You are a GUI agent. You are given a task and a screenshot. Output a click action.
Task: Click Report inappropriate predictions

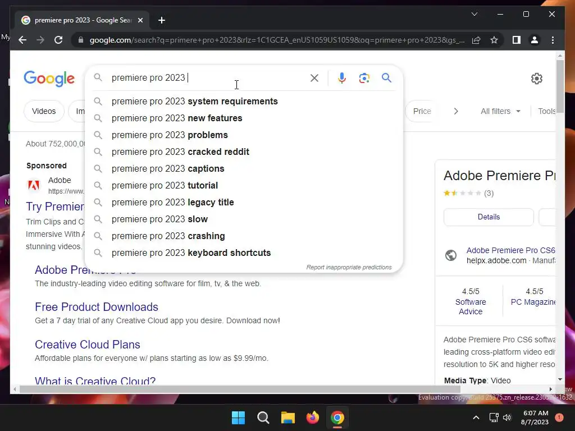coord(349,267)
